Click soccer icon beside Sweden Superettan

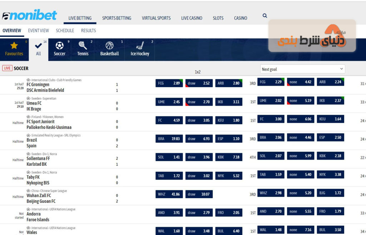click(28, 98)
